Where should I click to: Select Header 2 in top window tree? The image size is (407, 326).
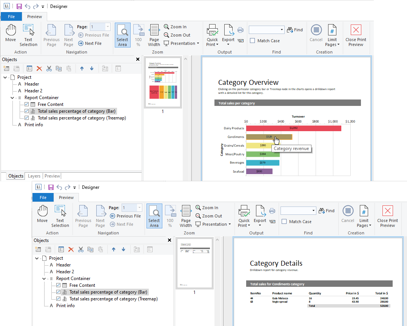pyautogui.click(x=34, y=91)
